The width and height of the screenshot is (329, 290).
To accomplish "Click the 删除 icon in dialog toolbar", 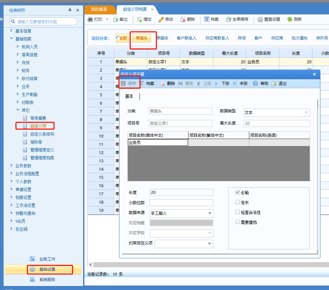I will pos(162,84).
